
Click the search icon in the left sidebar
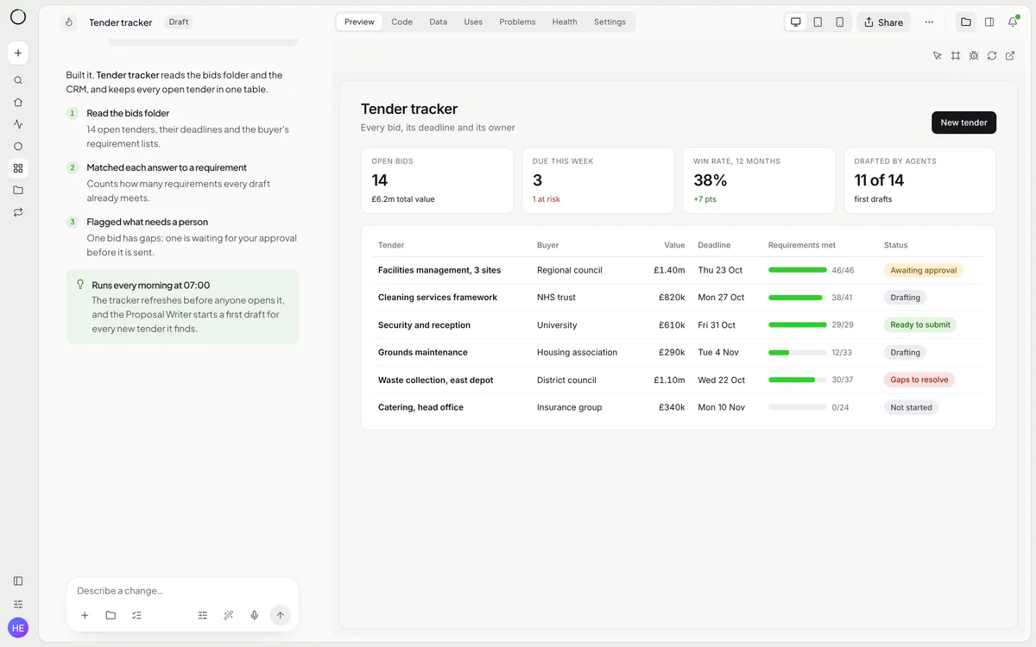(18, 80)
